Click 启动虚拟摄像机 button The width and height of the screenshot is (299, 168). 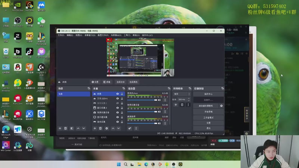coord(206,106)
